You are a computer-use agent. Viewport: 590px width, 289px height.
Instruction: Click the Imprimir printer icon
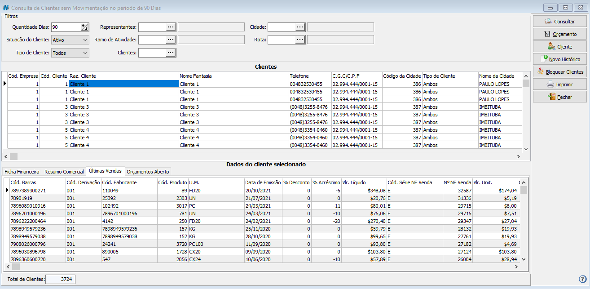(x=550, y=84)
